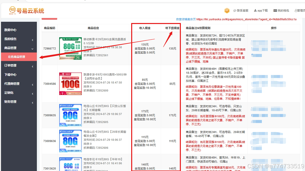Viewport: 305px width, 171px height.
Task: Open 电信山丘卡 只发山东省内 product thumbnail
Action: [x=70, y=115]
